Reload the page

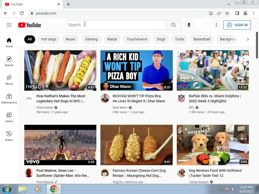pyautogui.click(x=22, y=13)
